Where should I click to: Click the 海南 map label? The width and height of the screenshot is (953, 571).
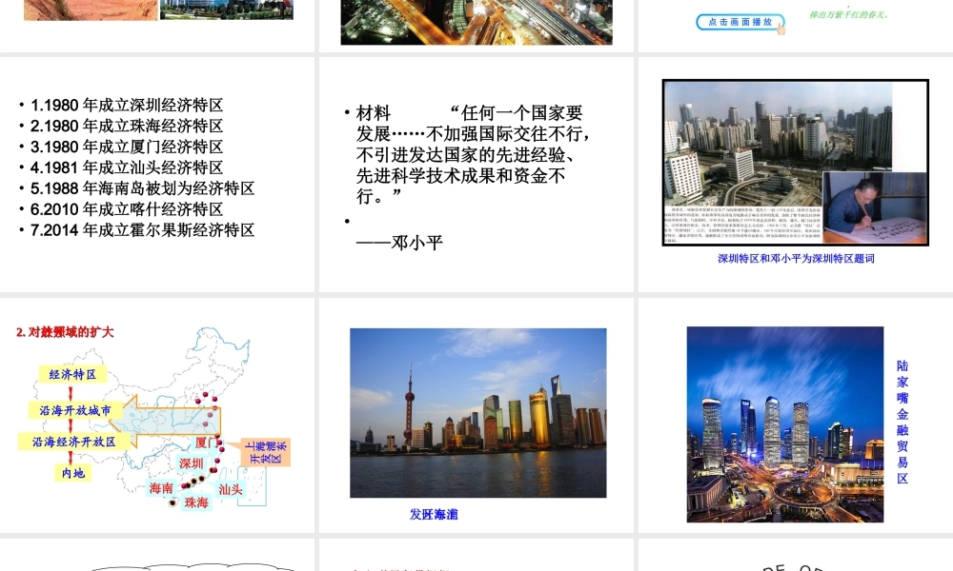[x=161, y=488]
